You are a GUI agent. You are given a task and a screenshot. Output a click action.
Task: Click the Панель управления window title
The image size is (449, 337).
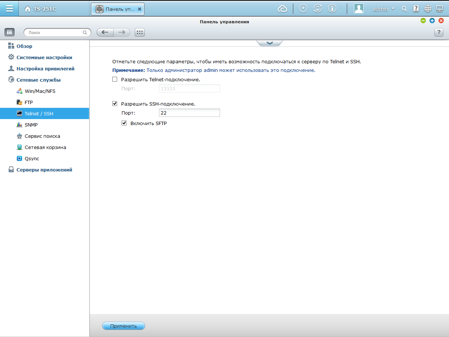(x=224, y=22)
